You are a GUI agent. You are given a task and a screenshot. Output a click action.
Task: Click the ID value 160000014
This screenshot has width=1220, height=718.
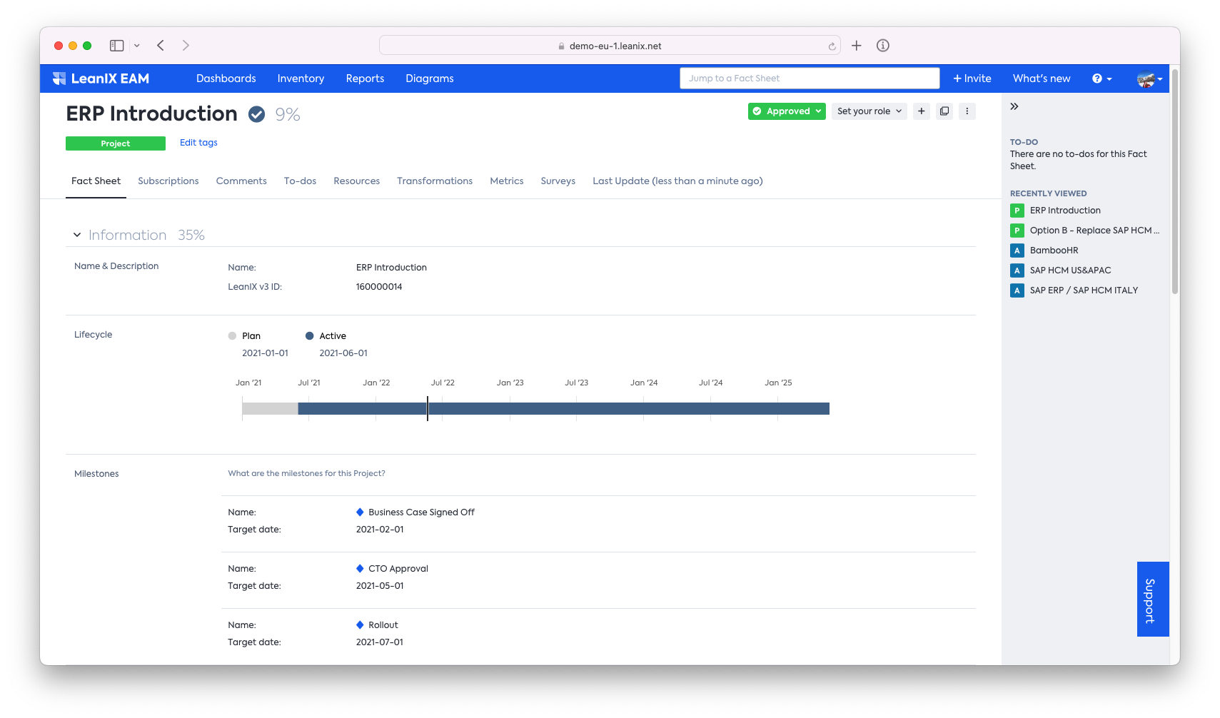379,287
